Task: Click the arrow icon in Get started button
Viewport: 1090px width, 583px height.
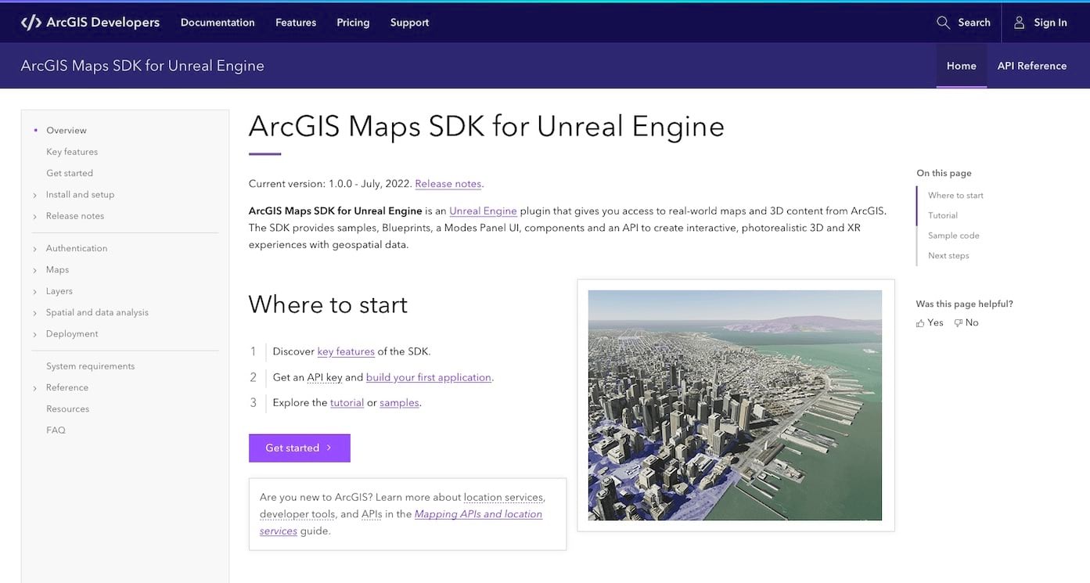Action: (329, 448)
